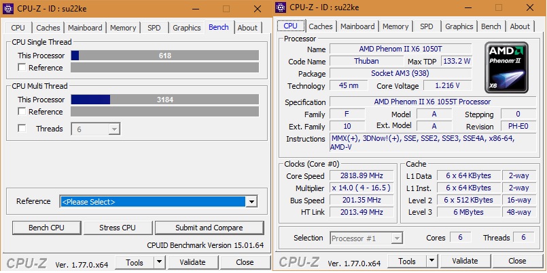Click Max TDP value 133.2 W
The width and height of the screenshot is (547, 273).
(x=457, y=61)
